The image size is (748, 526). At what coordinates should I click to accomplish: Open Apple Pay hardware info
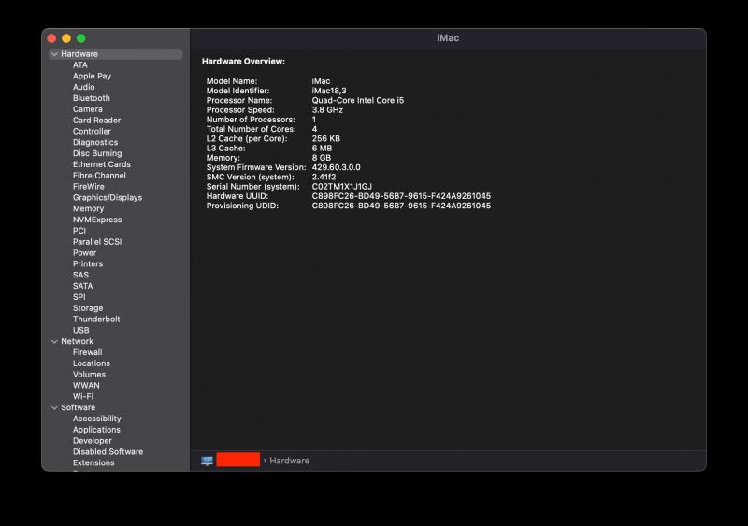click(92, 76)
